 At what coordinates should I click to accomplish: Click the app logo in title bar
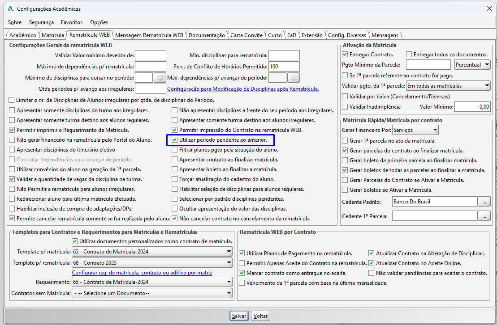pyautogui.click(x=11, y=8)
